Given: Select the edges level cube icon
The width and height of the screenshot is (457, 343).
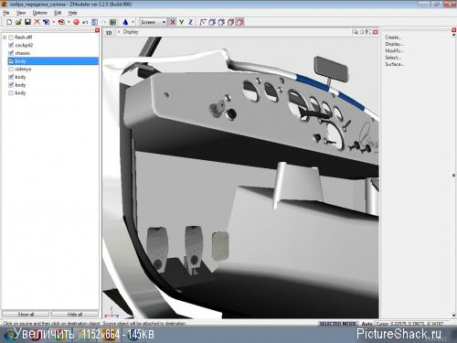Looking at the screenshot, I should tap(212, 22).
